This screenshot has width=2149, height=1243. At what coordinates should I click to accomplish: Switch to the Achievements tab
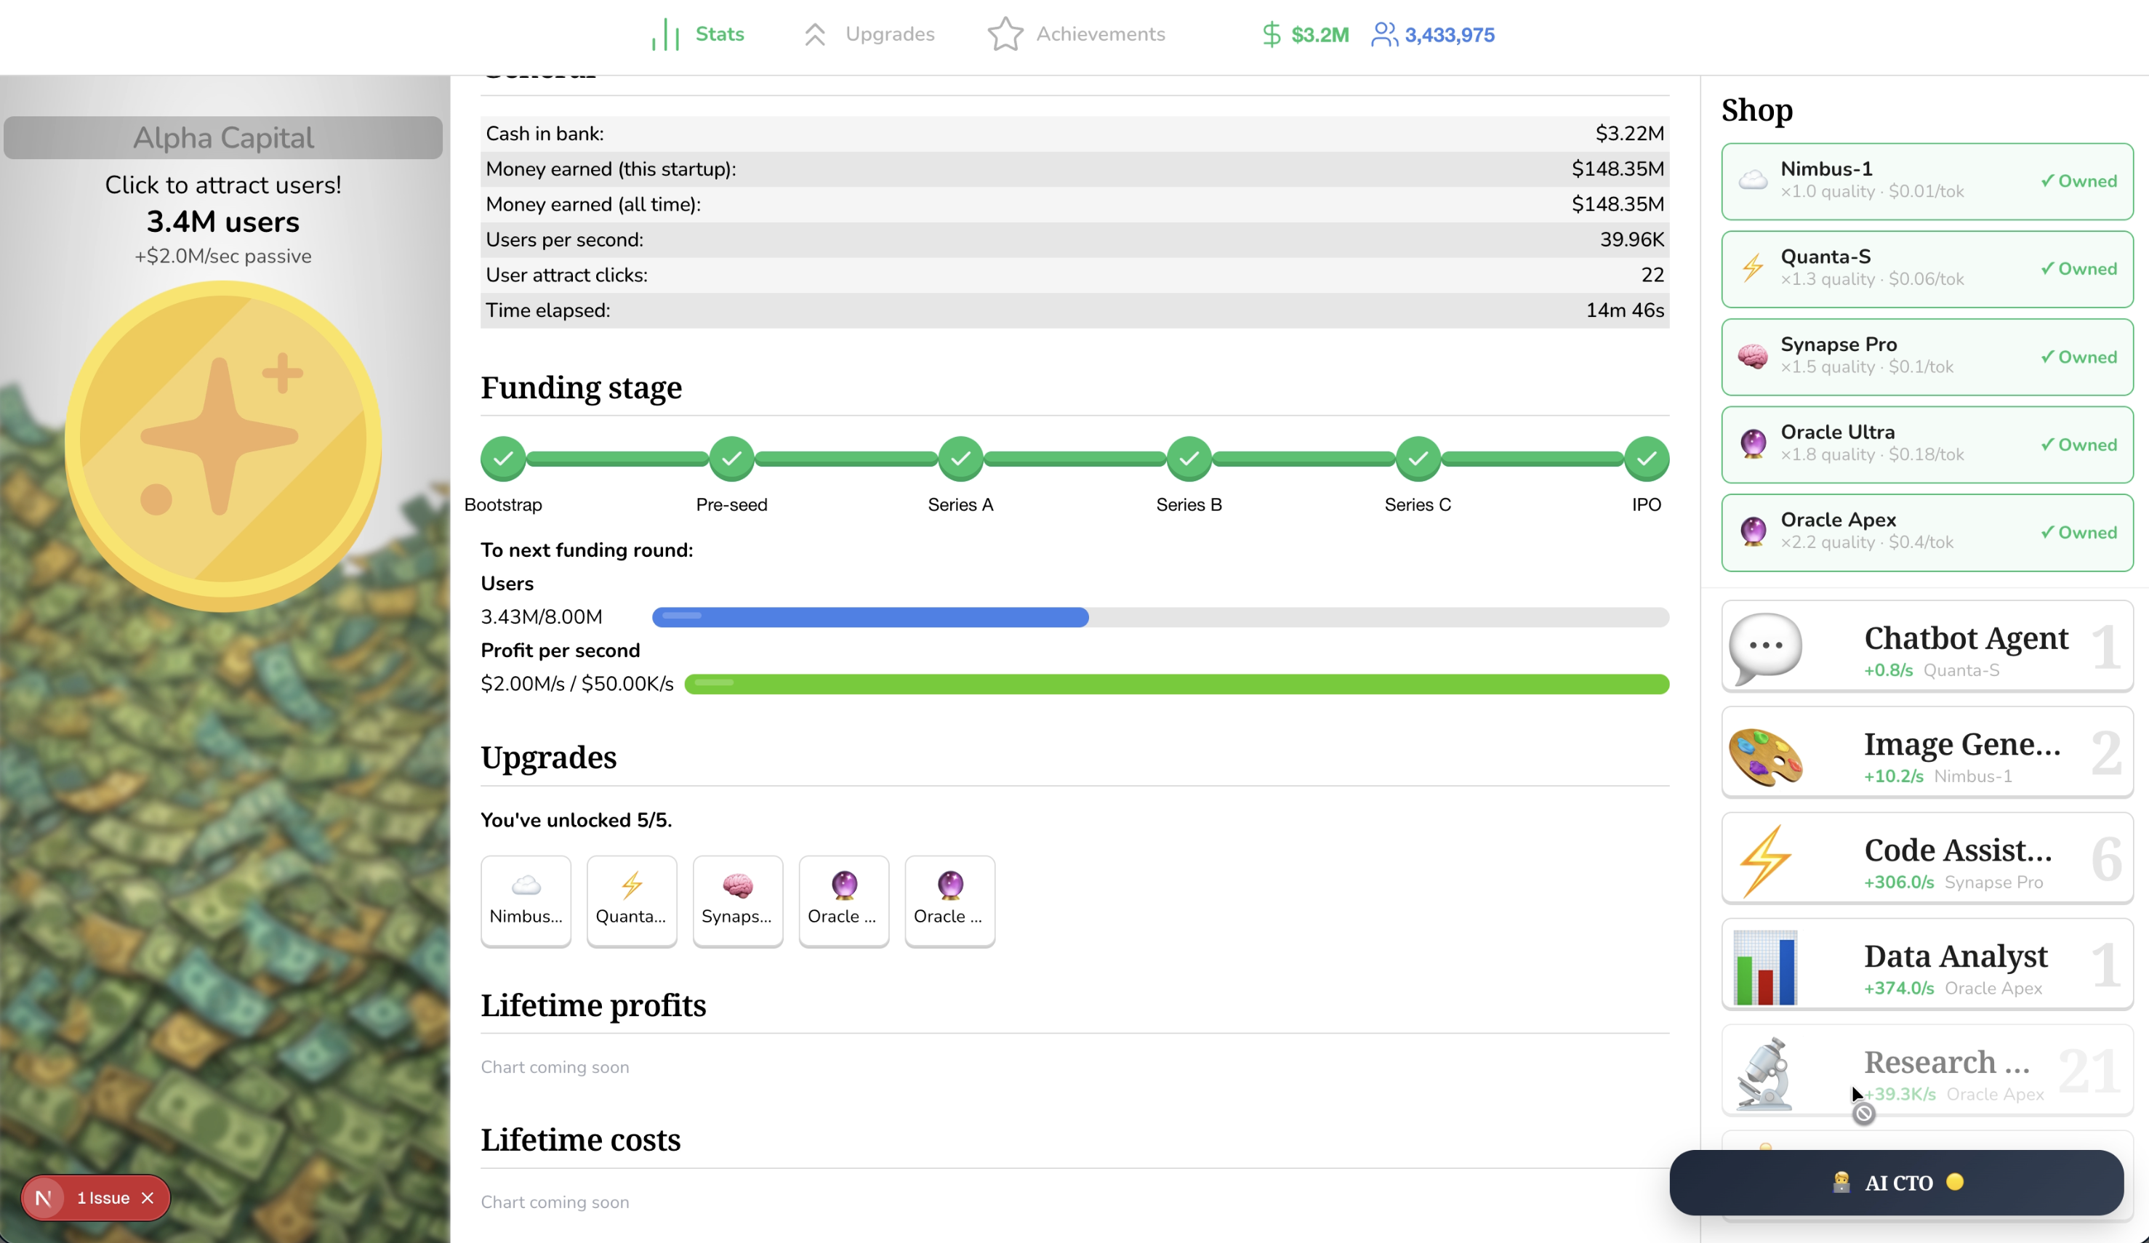(x=1076, y=34)
